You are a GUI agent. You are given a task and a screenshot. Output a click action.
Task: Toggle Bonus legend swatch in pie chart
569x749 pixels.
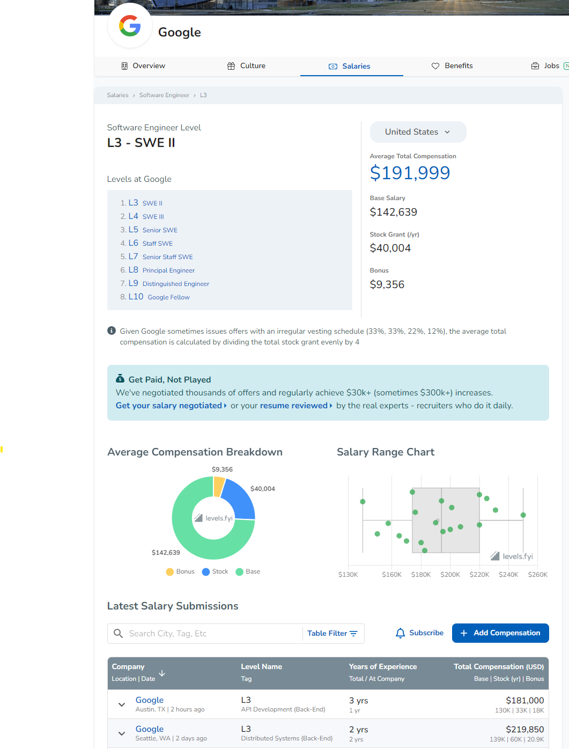coord(170,572)
